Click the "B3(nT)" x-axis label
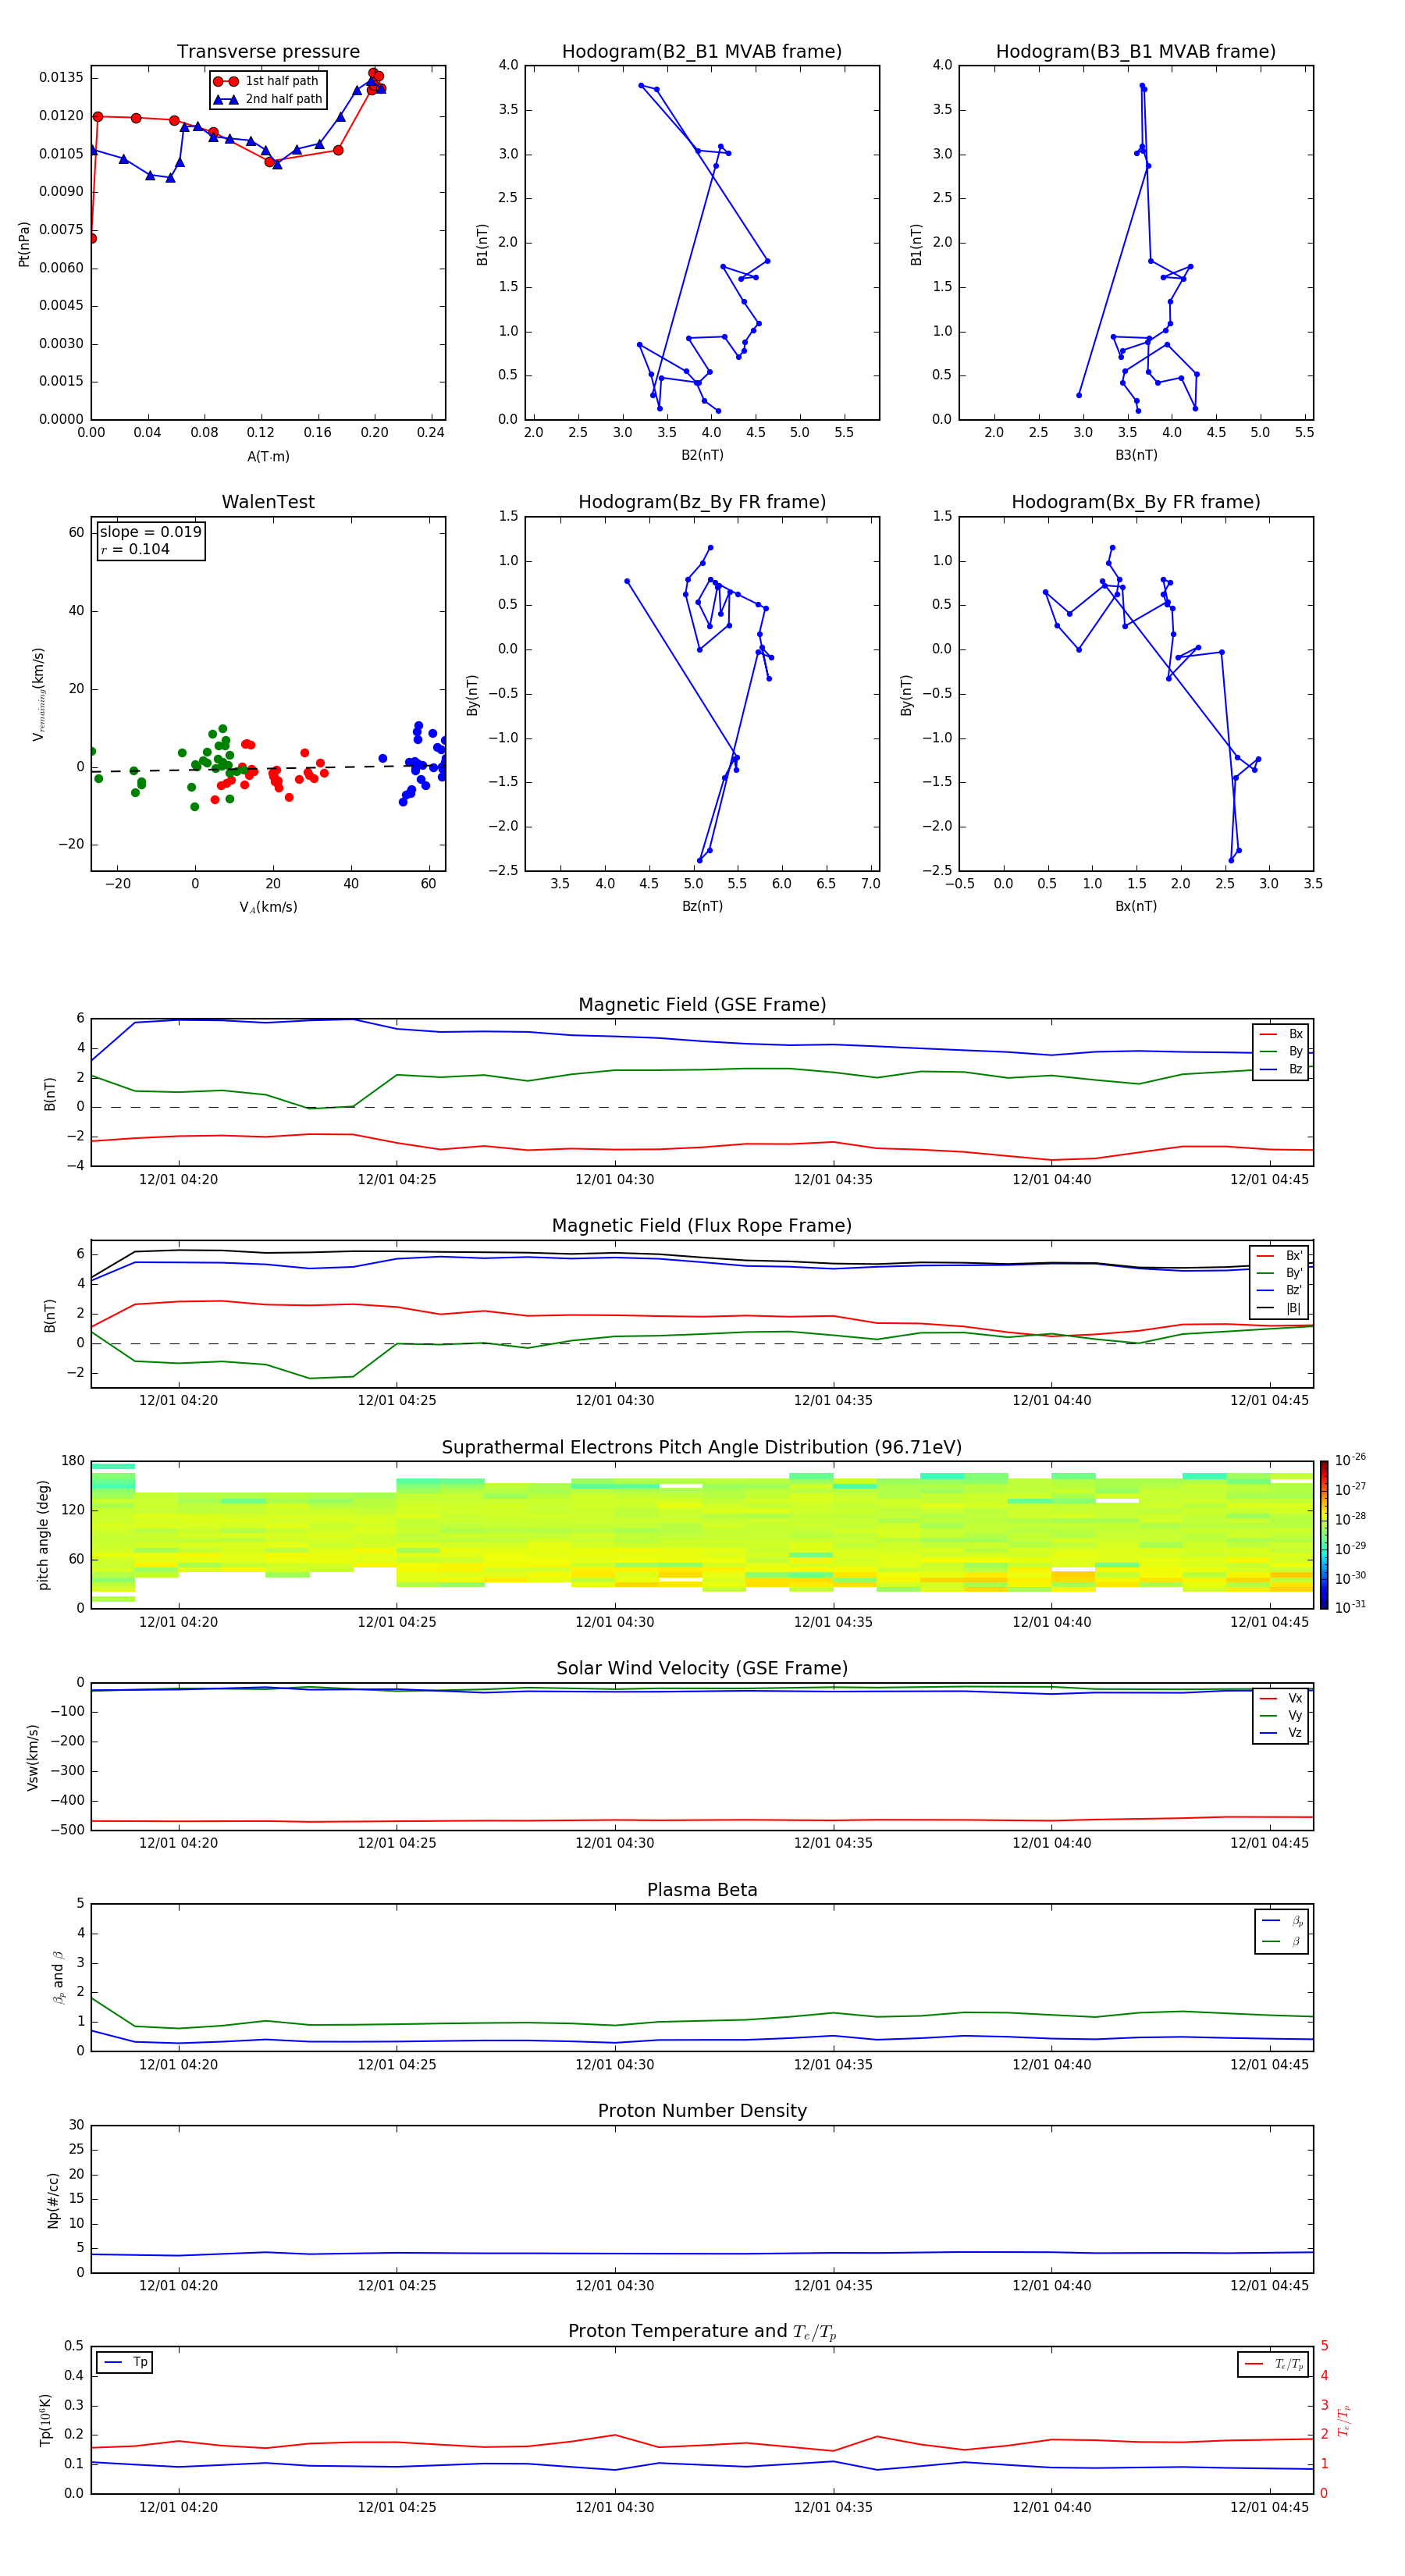The height and width of the screenshot is (2576, 1405). (1136, 455)
